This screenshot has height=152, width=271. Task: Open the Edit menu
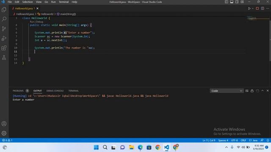(x=17, y=2)
